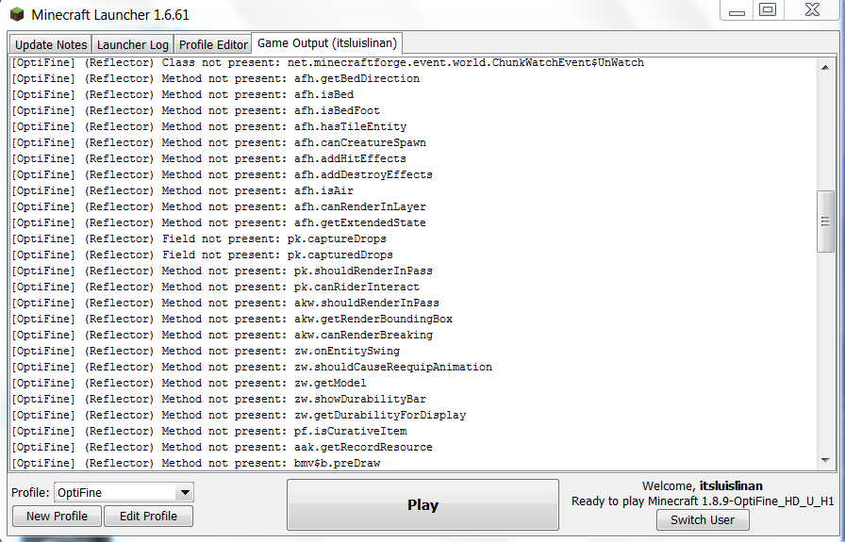Click the 'Welcome, itsluislinan' text
This screenshot has width=845, height=542.
[x=703, y=486]
